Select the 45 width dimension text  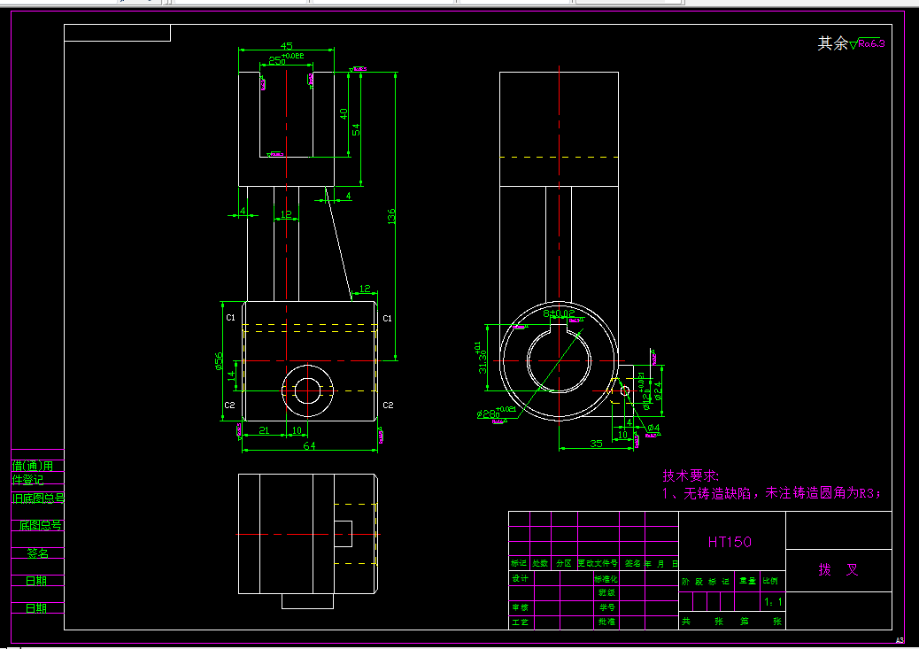287,46
